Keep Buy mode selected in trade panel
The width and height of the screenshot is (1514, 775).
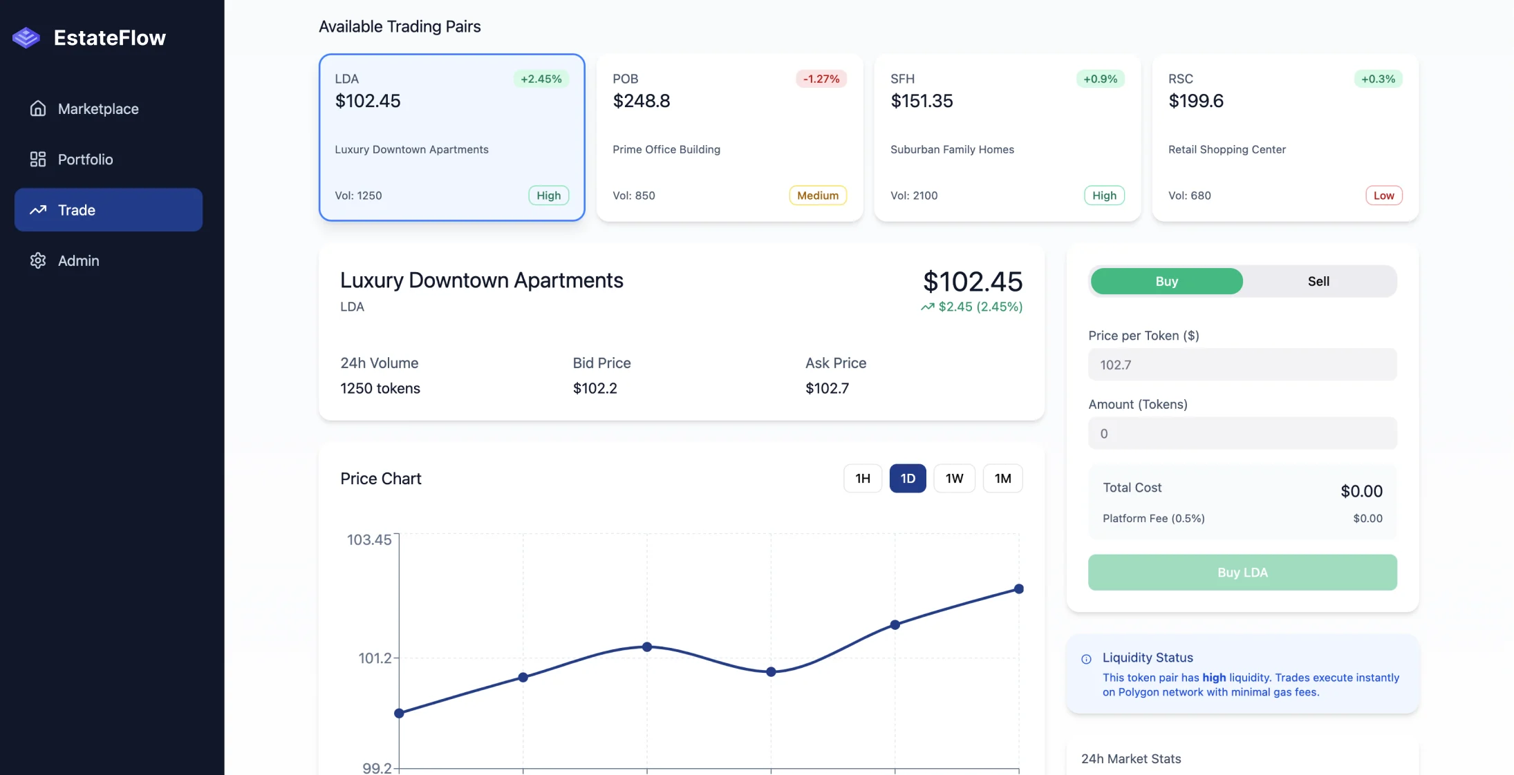pos(1166,281)
